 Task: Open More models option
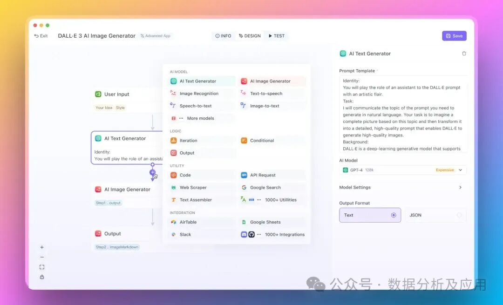coord(202,118)
